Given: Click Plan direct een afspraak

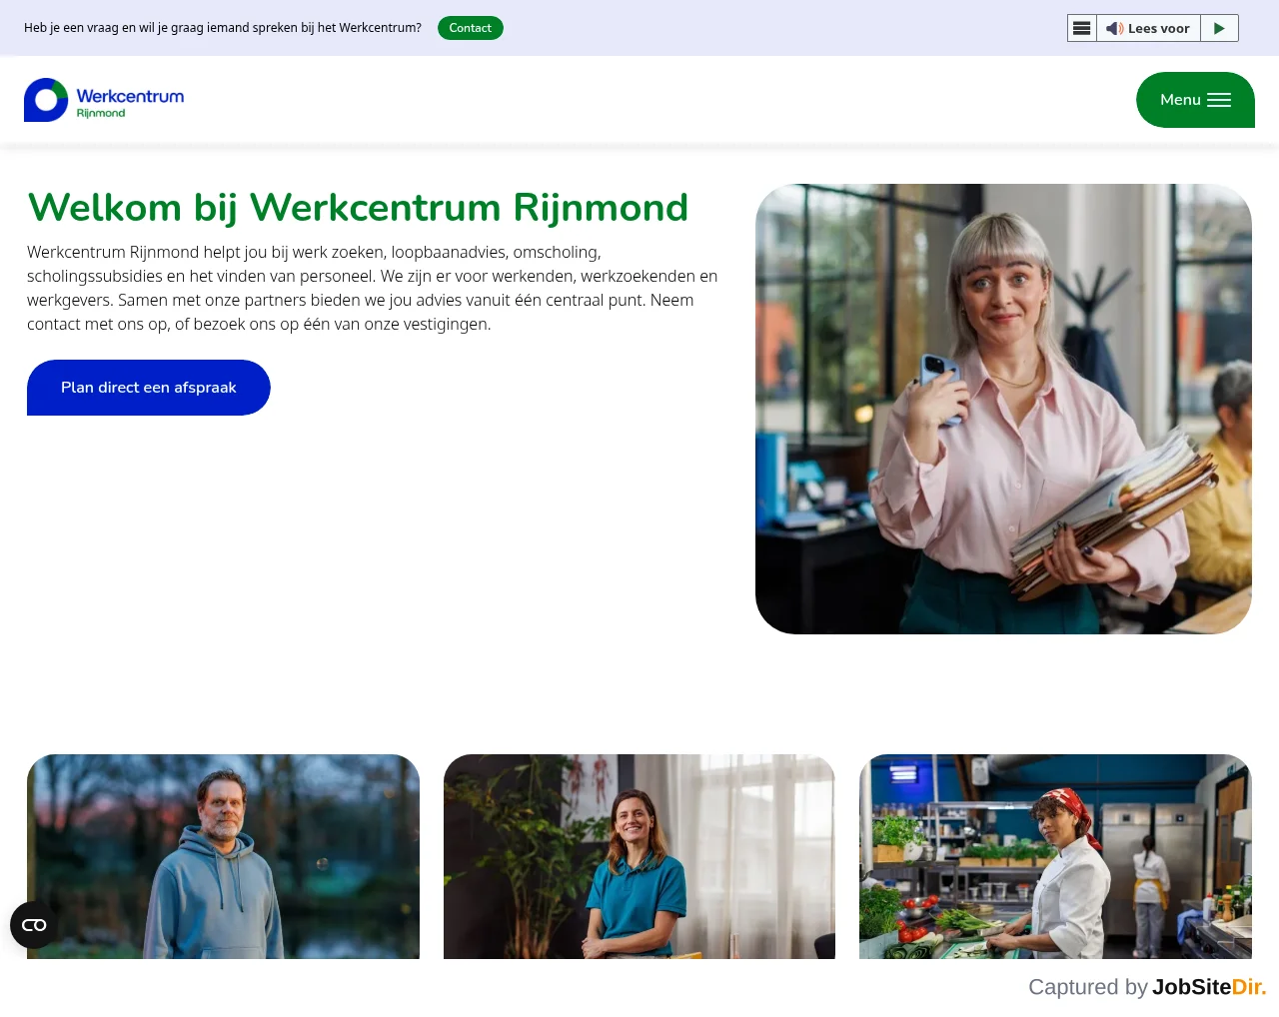Looking at the screenshot, I should [x=149, y=388].
